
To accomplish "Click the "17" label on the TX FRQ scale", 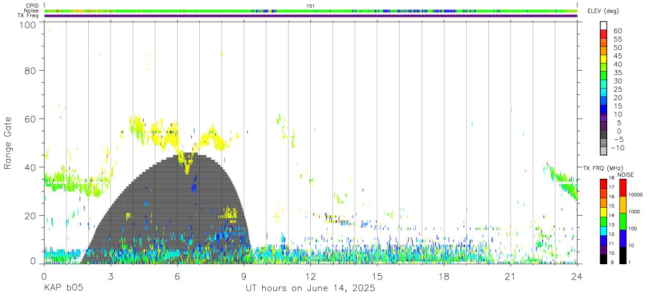I will 611,187.
